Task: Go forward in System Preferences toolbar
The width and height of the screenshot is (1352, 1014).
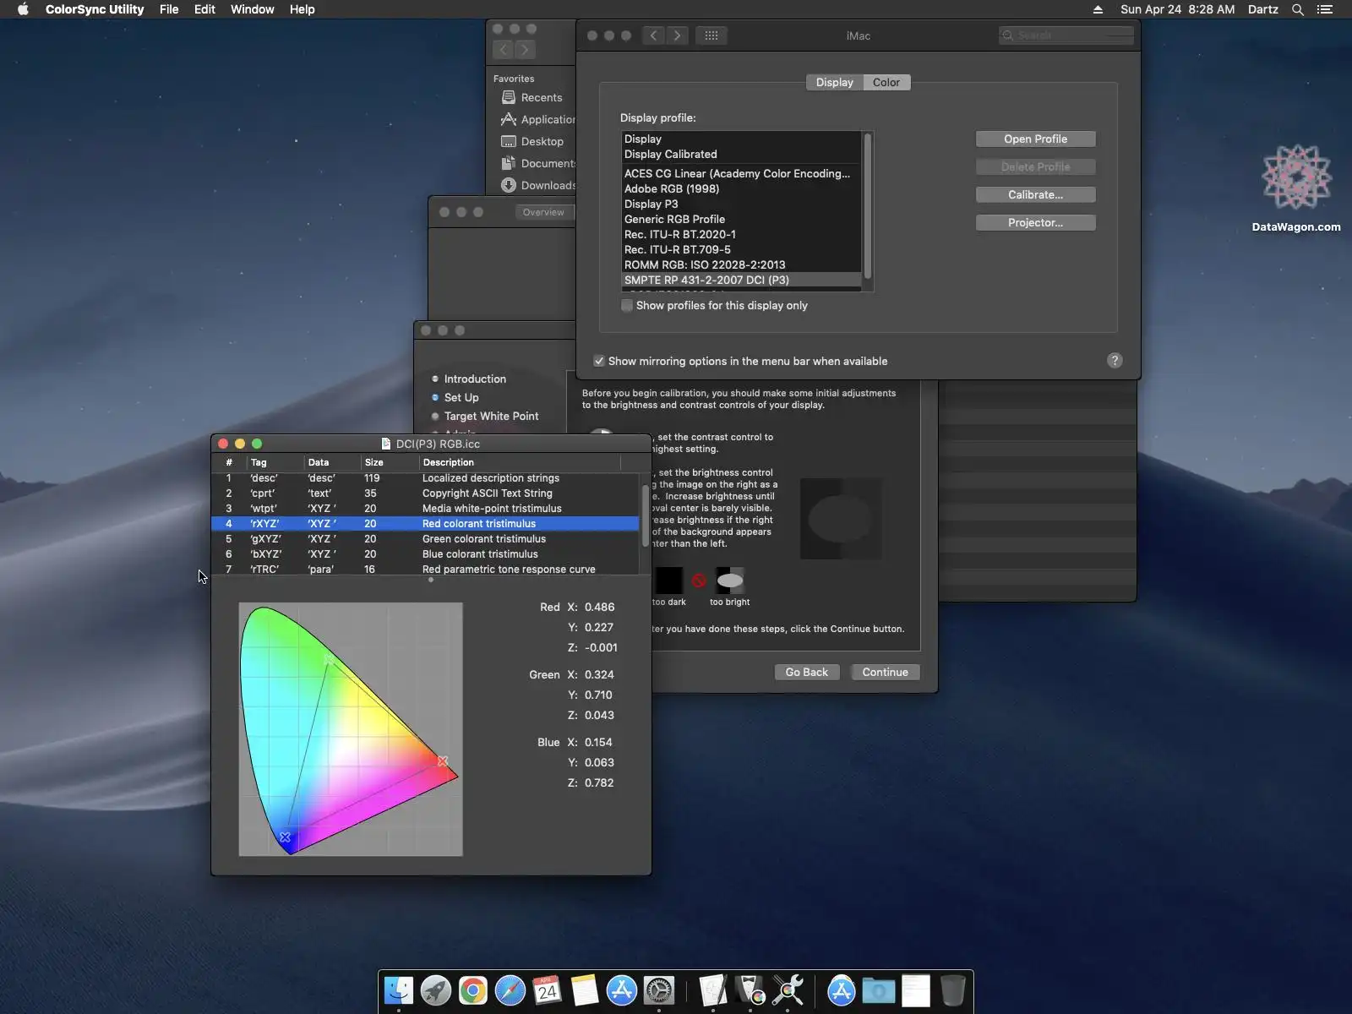Action: [677, 35]
